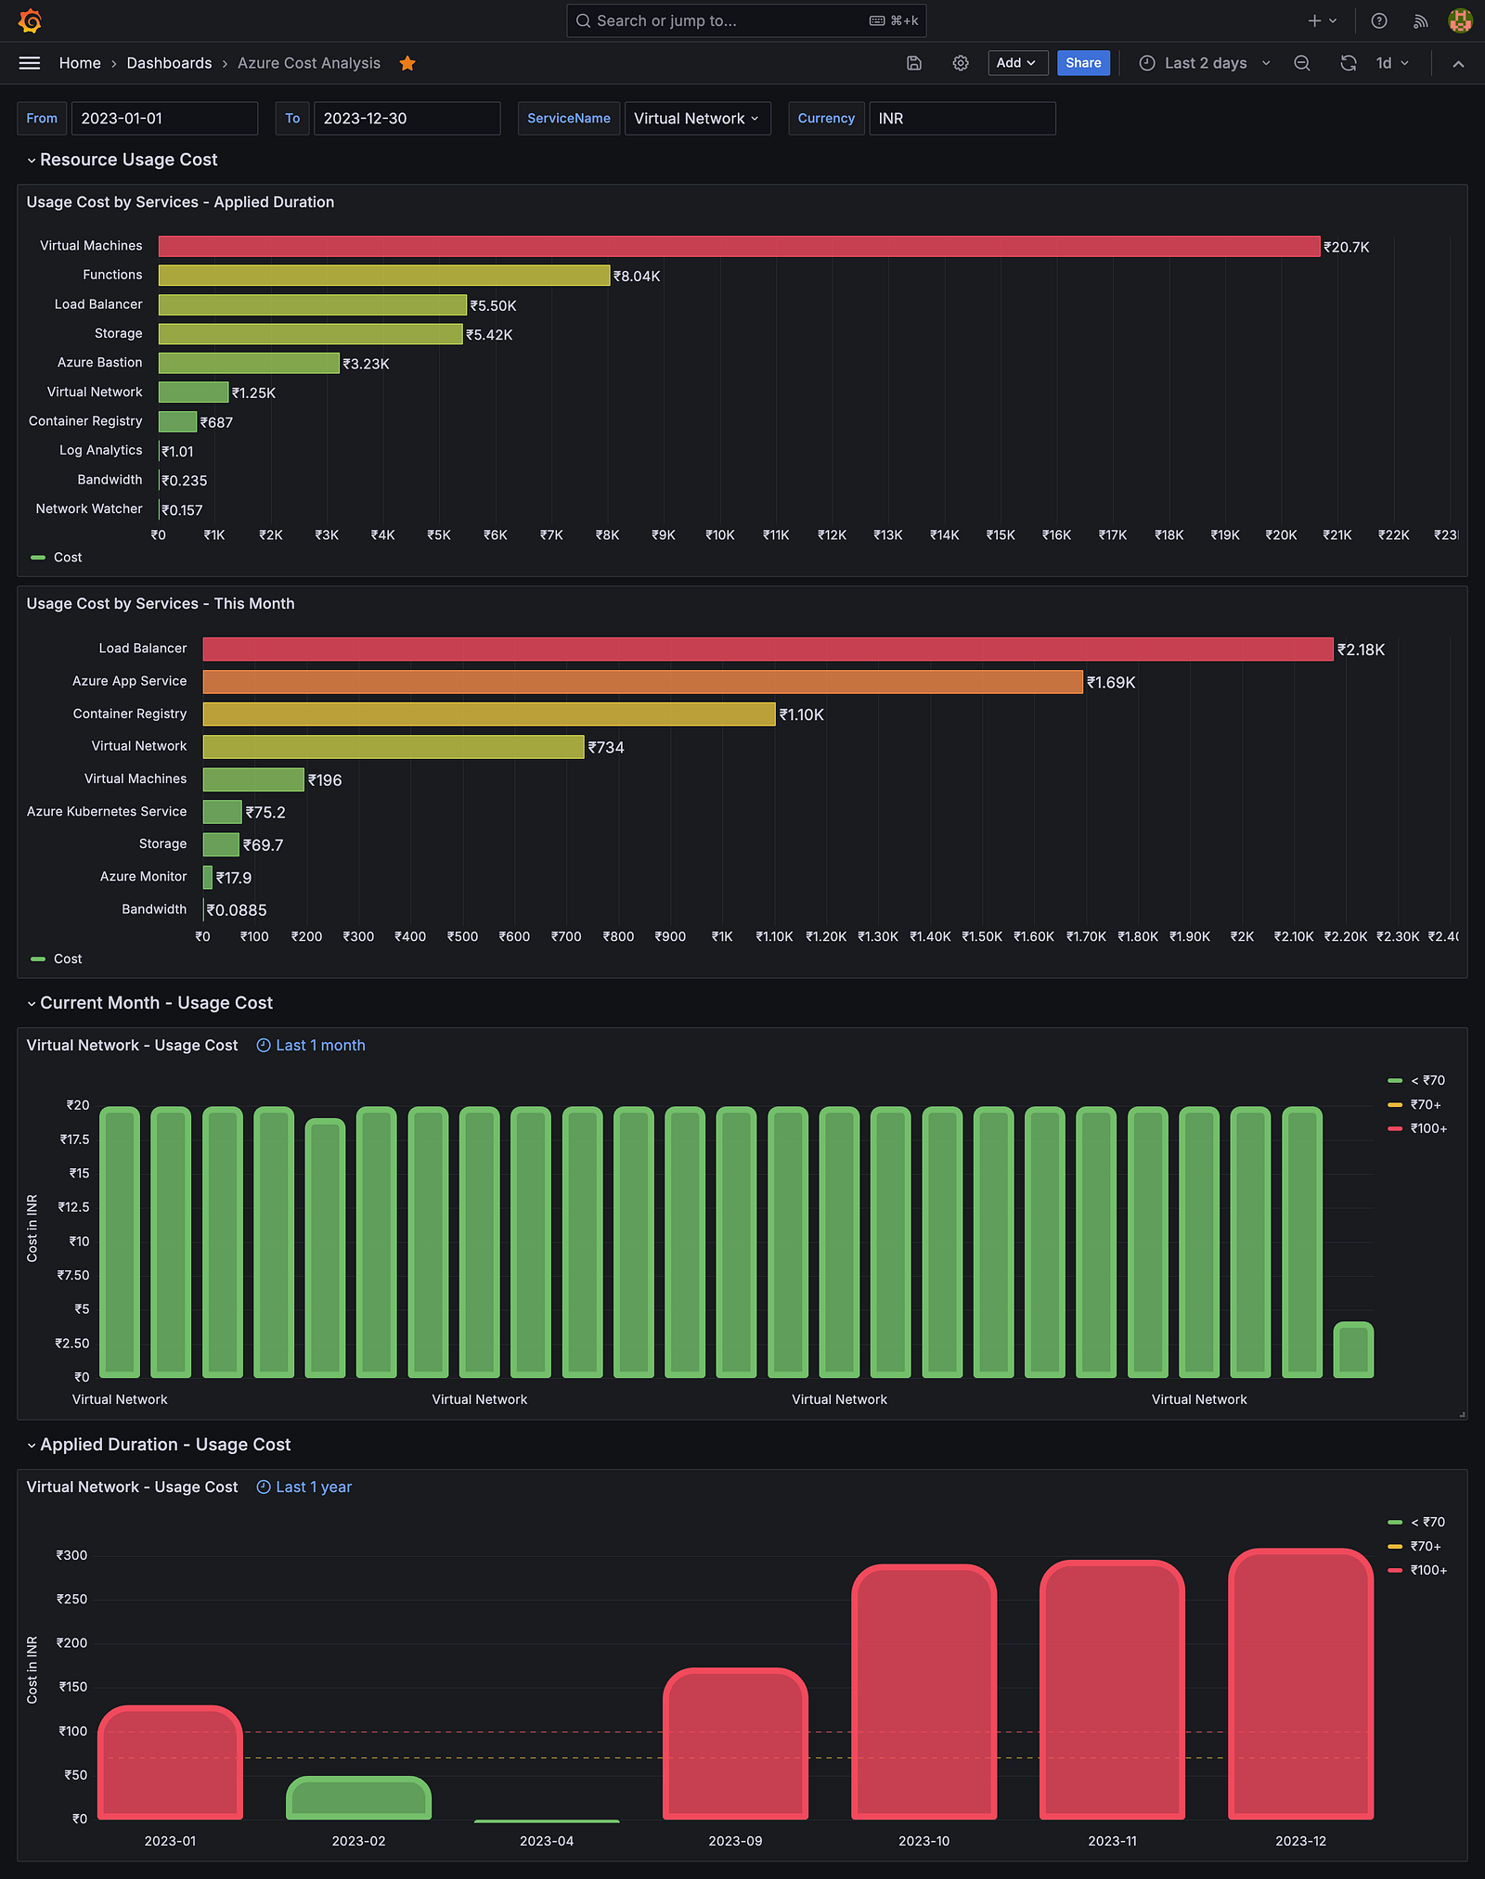The height and width of the screenshot is (1879, 1485).
Task: Click the Grafana logo
Action: [30, 20]
